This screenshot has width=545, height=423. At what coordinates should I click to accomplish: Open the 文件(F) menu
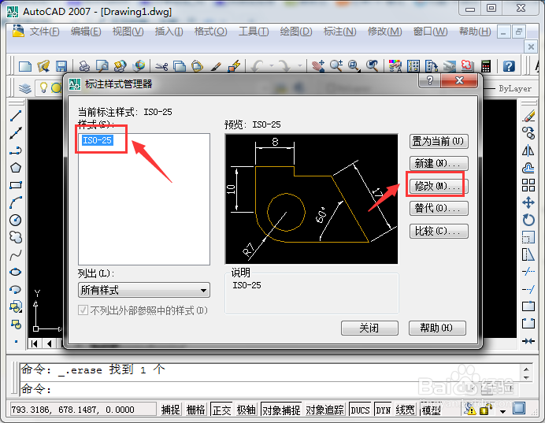coord(44,32)
